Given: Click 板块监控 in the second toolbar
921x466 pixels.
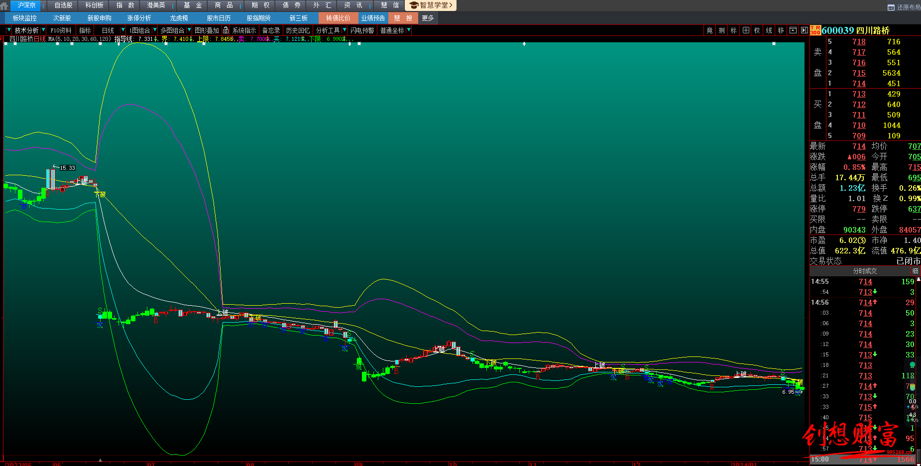Looking at the screenshot, I should tap(24, 18).
